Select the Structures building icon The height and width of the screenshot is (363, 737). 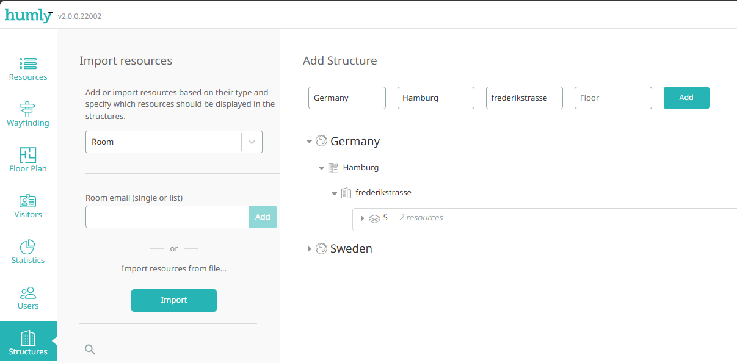[28, 339]
